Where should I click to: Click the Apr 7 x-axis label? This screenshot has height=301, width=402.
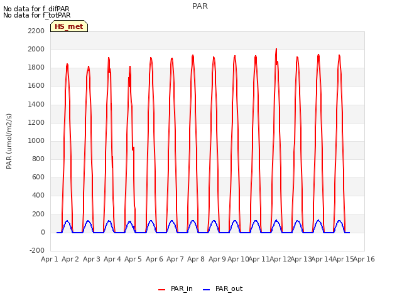pyautogui.click(x=175, y=259)
